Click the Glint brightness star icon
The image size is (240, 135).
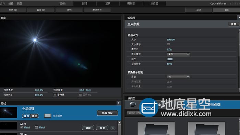21,127
